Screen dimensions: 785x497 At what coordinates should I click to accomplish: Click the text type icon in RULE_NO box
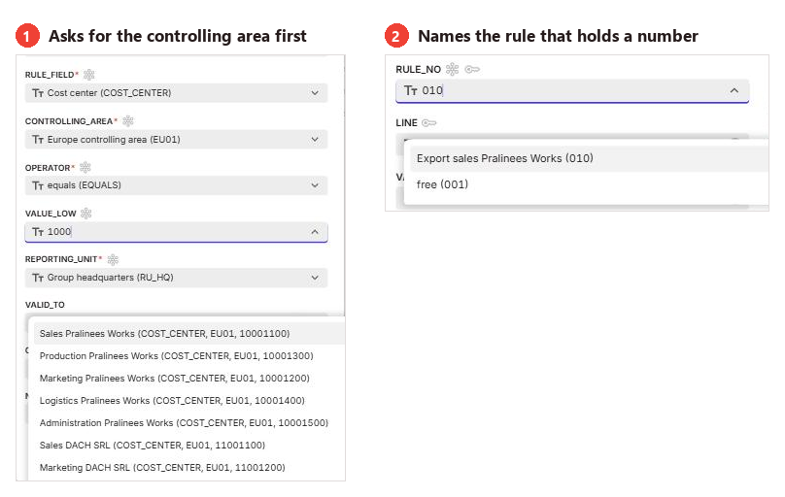pyautogui.click(x=411, y=90)
